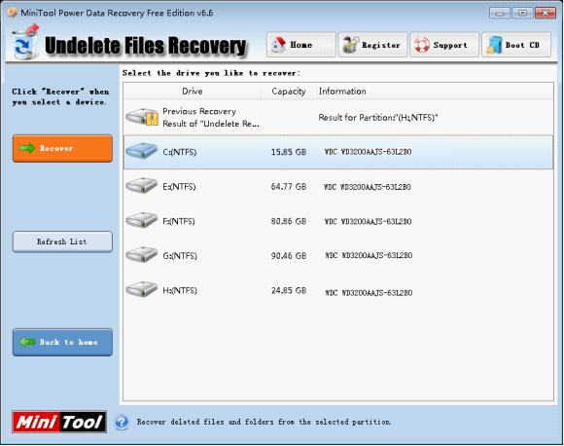Click the Home toolbar button
The image size is (564, 446).
[301, 45]
